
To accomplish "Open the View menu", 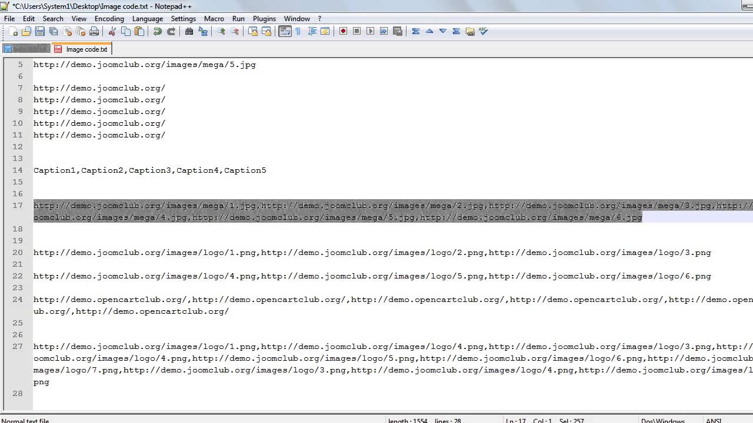I will pos(79,19).
